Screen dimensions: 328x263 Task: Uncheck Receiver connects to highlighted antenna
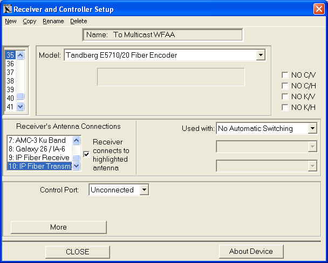[86, 155]
